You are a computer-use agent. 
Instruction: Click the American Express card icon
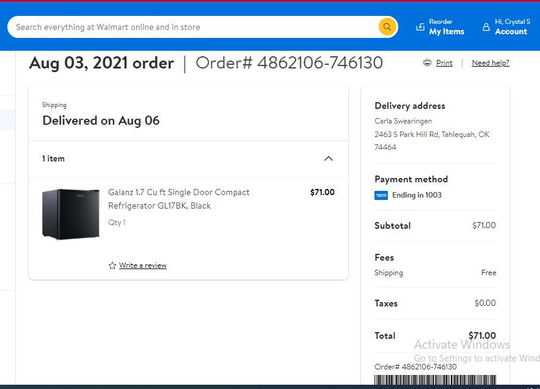point(381,196)
